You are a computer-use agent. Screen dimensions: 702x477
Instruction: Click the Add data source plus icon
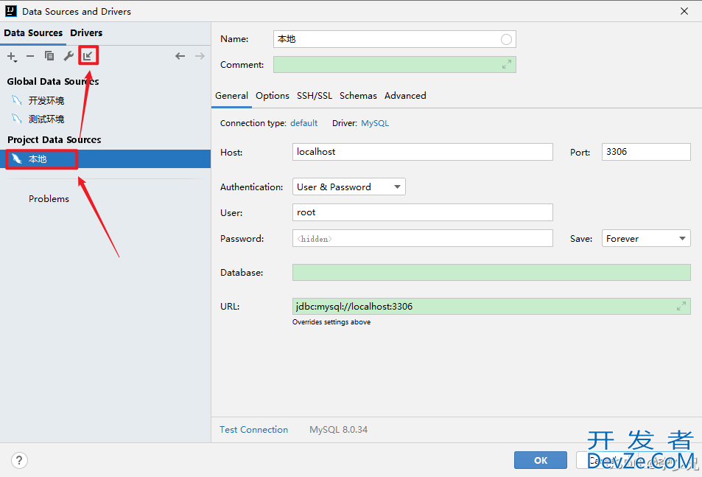coord(12,57)
